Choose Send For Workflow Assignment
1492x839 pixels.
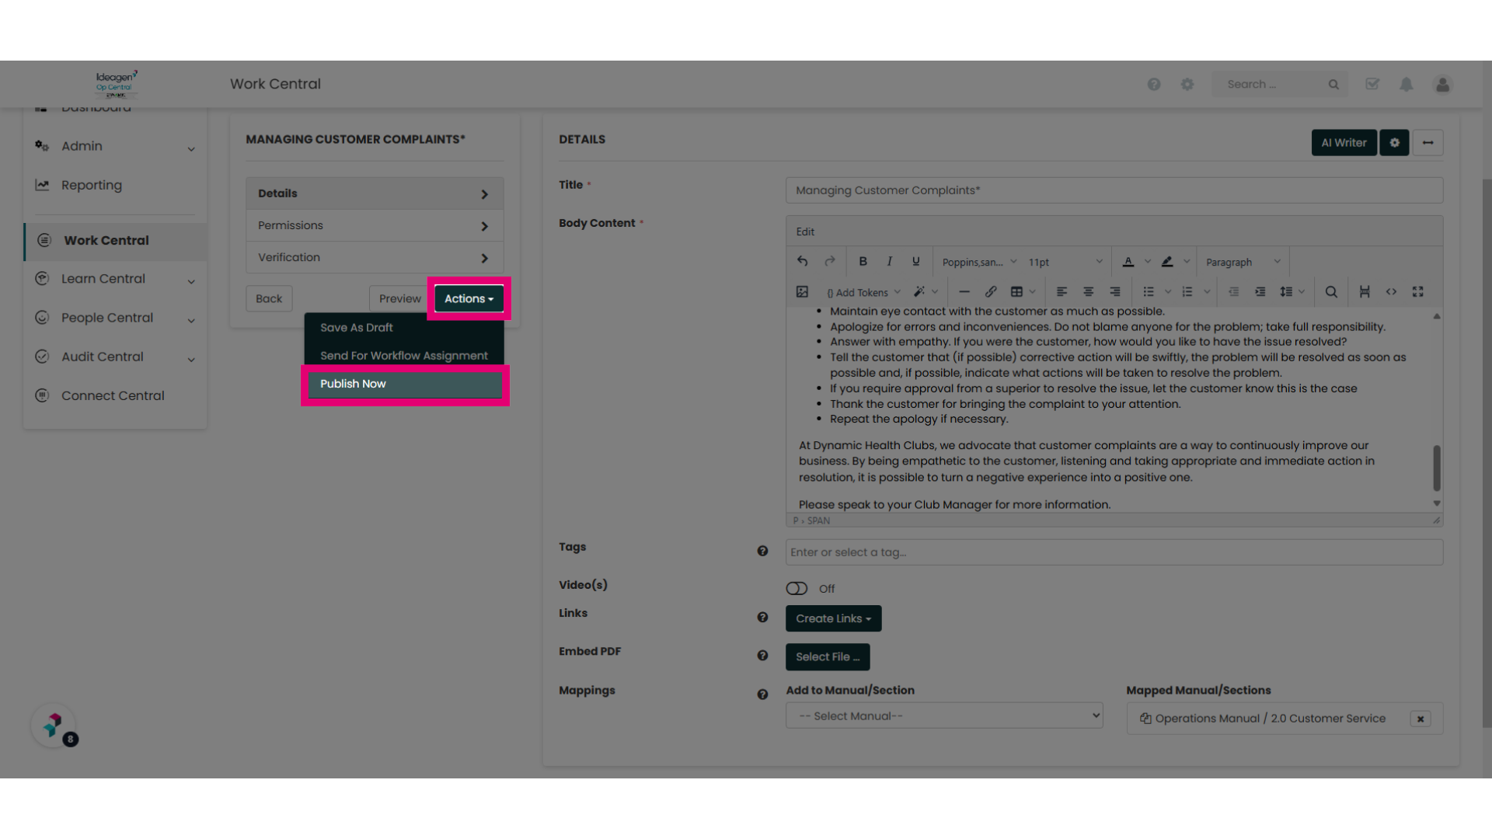coord(404,356)
